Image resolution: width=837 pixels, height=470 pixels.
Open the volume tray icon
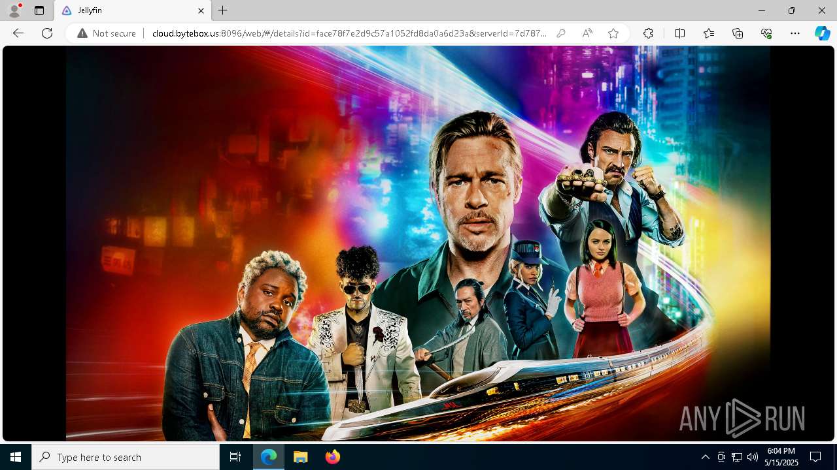tap(752, 457)
